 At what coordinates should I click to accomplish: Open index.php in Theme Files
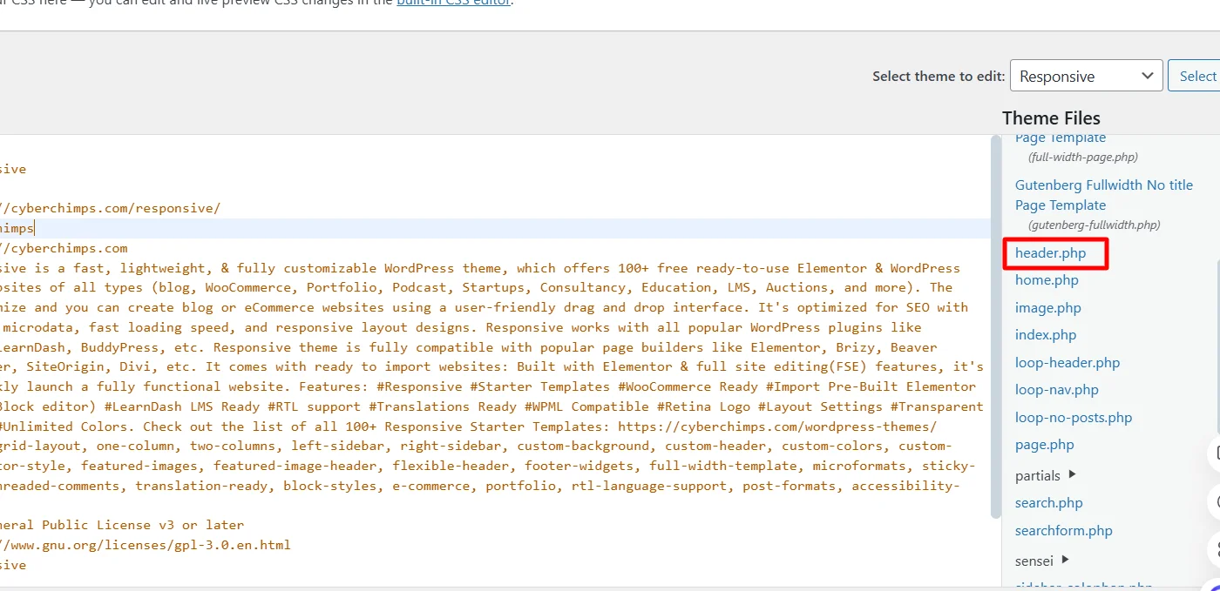1046,335
